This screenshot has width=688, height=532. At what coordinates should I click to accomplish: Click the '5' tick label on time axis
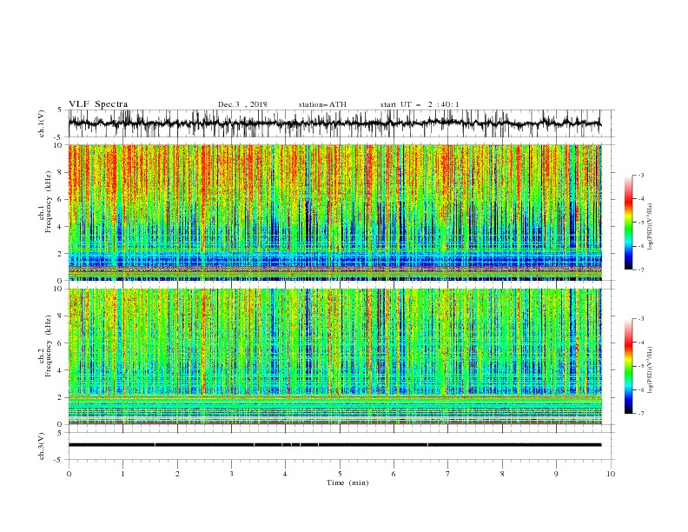[340, 474]
